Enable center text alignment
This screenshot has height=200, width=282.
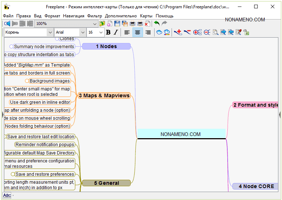(x=137, y=32)
